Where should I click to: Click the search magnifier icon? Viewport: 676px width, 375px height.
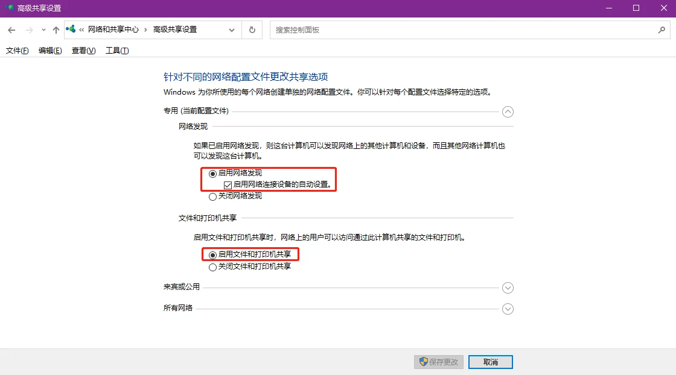click(x=662, y=30)
